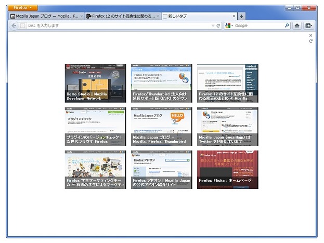The width and height of the screenshot is (324, 243).
Task: Switch to the Mozilla Japan ブログ tab
Action: pyautogui.click(x=47, y=16)
